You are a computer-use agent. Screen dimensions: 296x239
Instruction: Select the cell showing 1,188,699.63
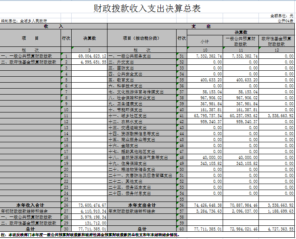pyautogui.click(x=277, y=211)
